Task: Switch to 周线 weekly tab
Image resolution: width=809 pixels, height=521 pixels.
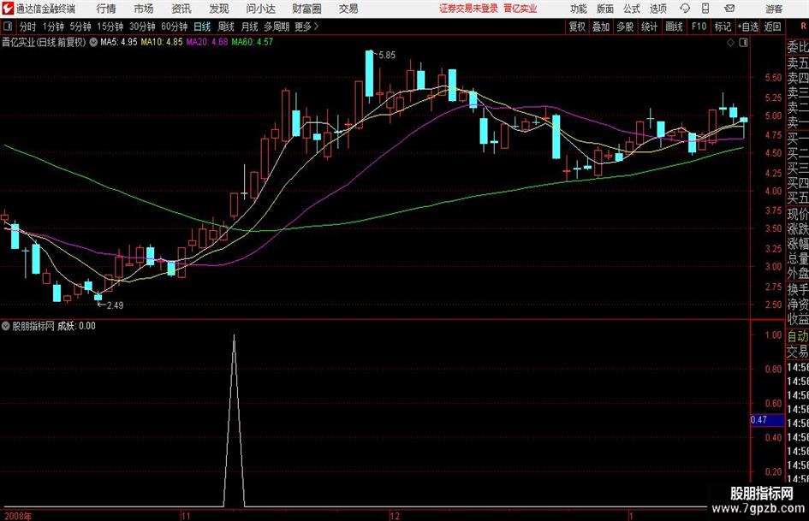Action: point(226,27)
